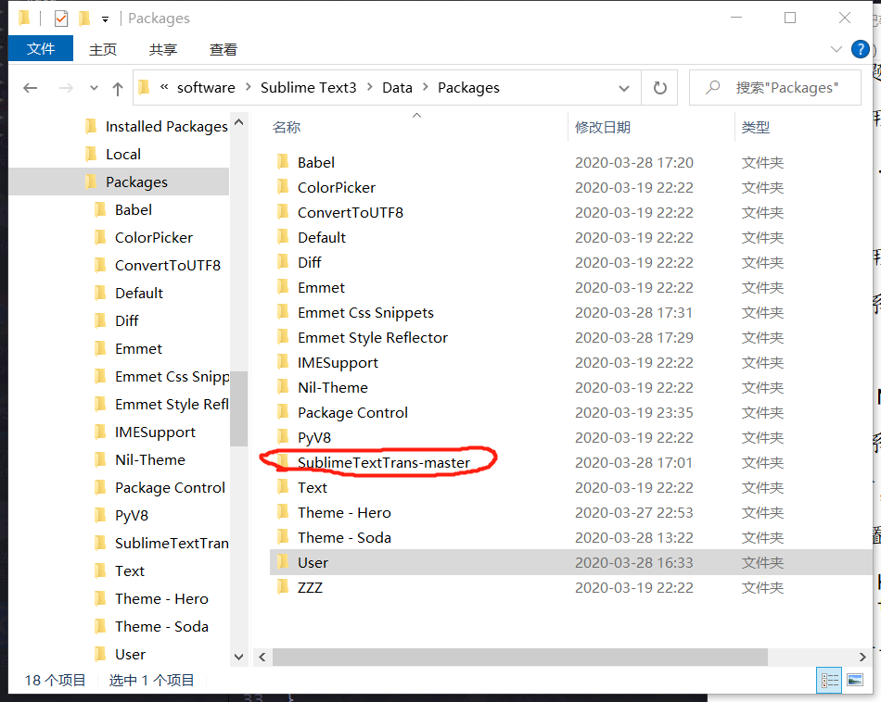Click the navigation pane scroll down arrow
Image resolution: width=881 pixels, height=702 pixels.
238,657
